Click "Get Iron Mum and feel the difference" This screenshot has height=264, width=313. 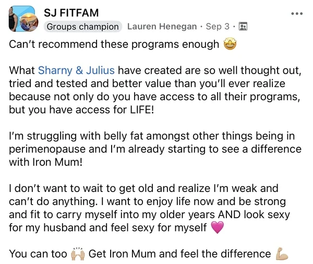(178, 254)
